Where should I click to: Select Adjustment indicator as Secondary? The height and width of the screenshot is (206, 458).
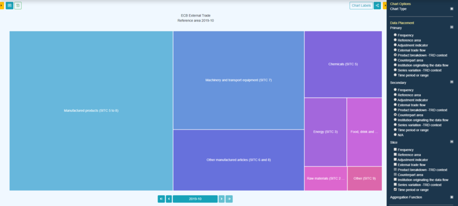[395, 99]
